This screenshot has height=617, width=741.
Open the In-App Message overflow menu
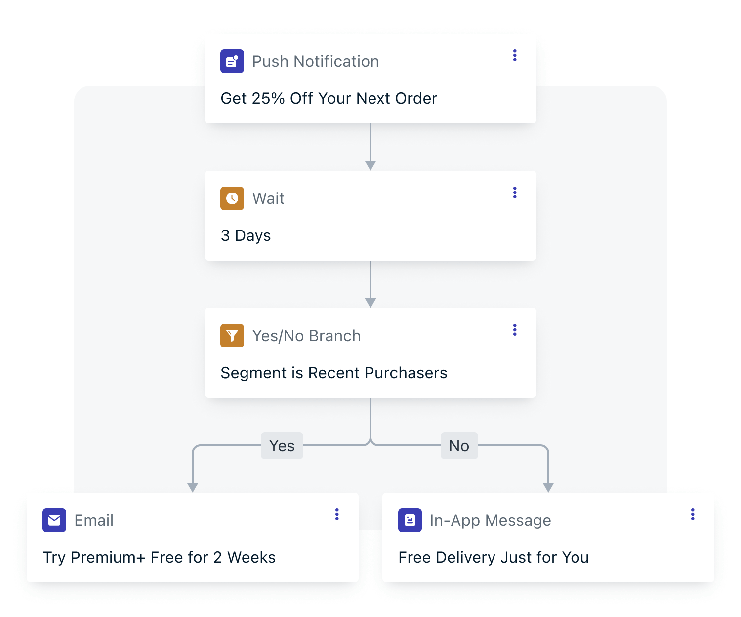coord(693,514)
